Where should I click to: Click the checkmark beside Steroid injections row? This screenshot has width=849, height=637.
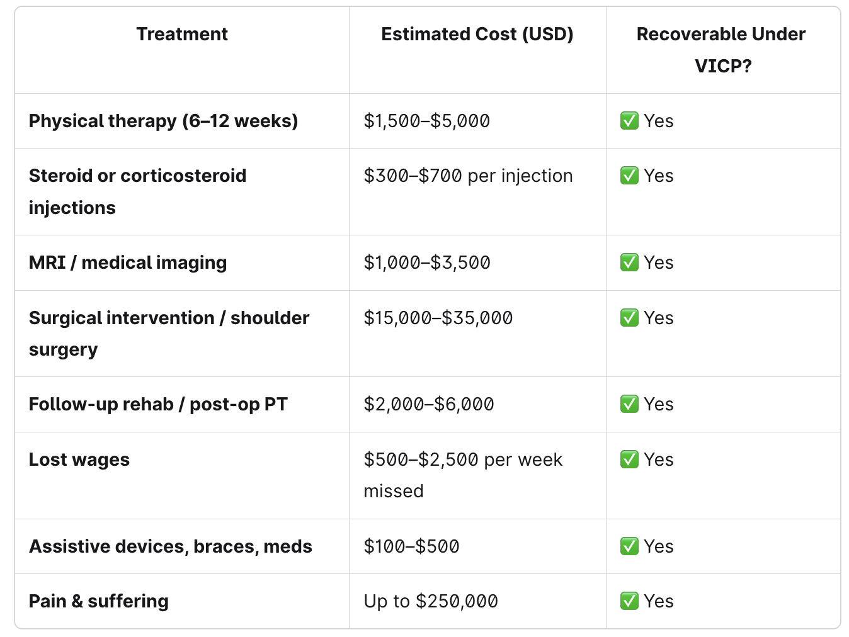pyautogui.click(x=629, y=176)
